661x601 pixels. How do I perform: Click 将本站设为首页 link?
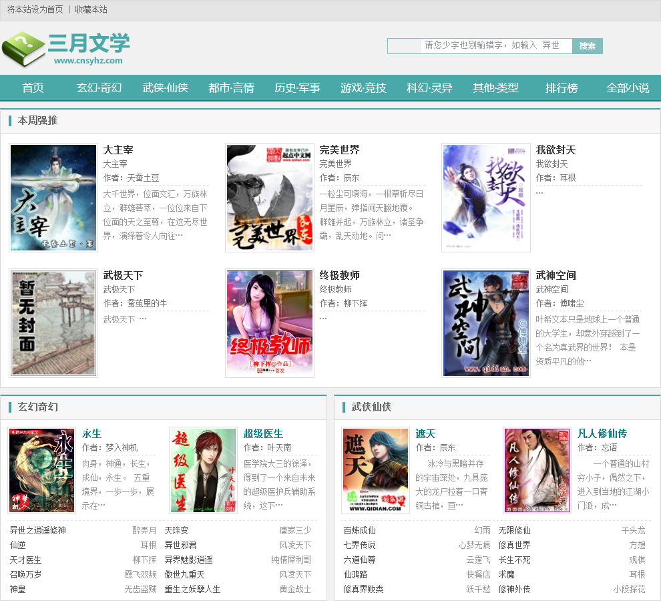(x=35, y=9)
